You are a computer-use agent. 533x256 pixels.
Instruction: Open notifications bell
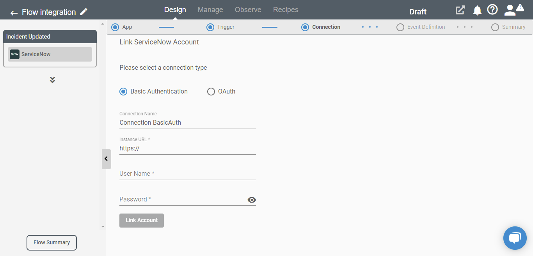pyautogui.click(x=477, y=11)
